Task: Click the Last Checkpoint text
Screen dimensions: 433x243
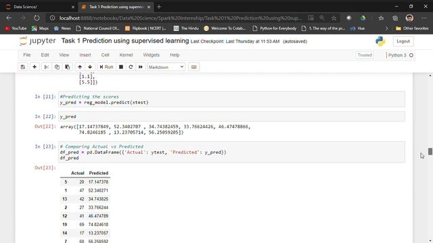Action: [235, 42]
